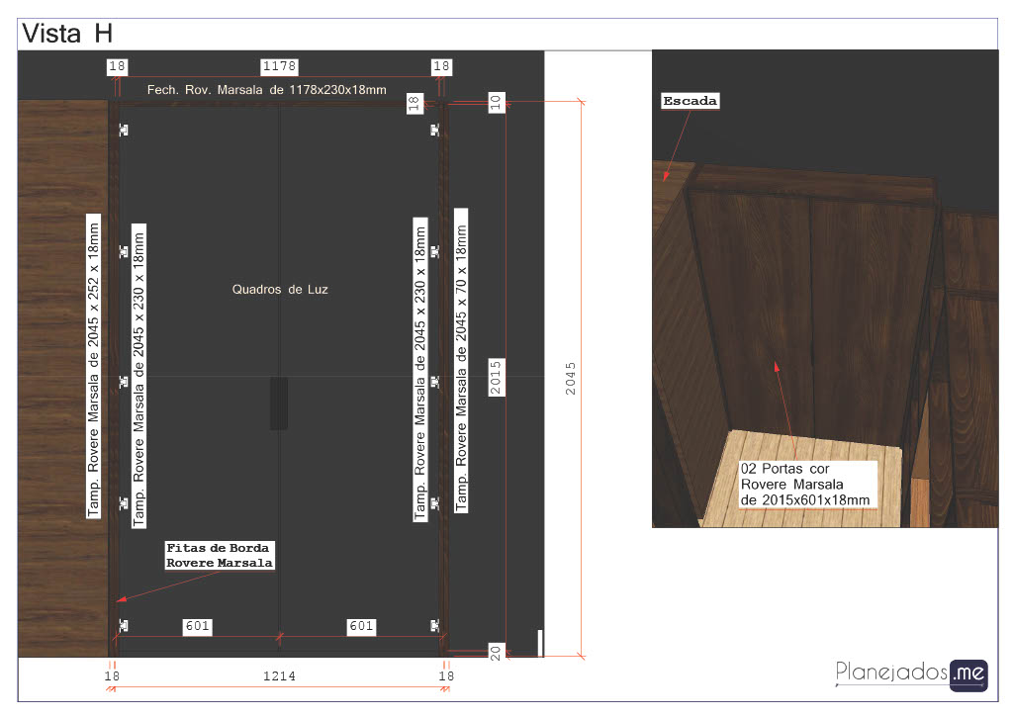
Task: Select the 1178 top dimension value
Action: [279, 66]
